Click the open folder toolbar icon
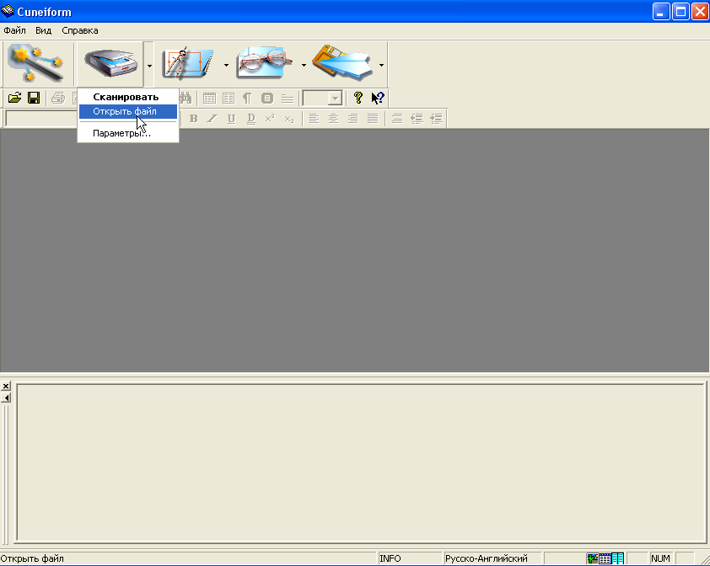 coord(14,98)
